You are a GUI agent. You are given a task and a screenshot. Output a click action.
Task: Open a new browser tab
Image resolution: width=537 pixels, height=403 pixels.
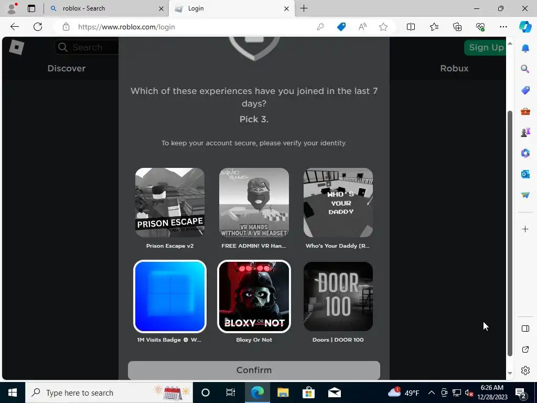pos(304,8)
